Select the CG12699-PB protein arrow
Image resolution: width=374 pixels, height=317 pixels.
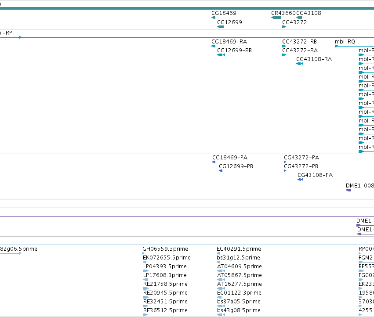(x=221, y=171)
